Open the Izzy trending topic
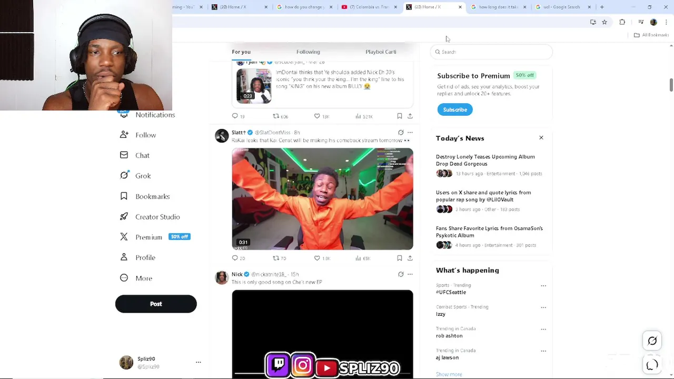 coord(441,314)
